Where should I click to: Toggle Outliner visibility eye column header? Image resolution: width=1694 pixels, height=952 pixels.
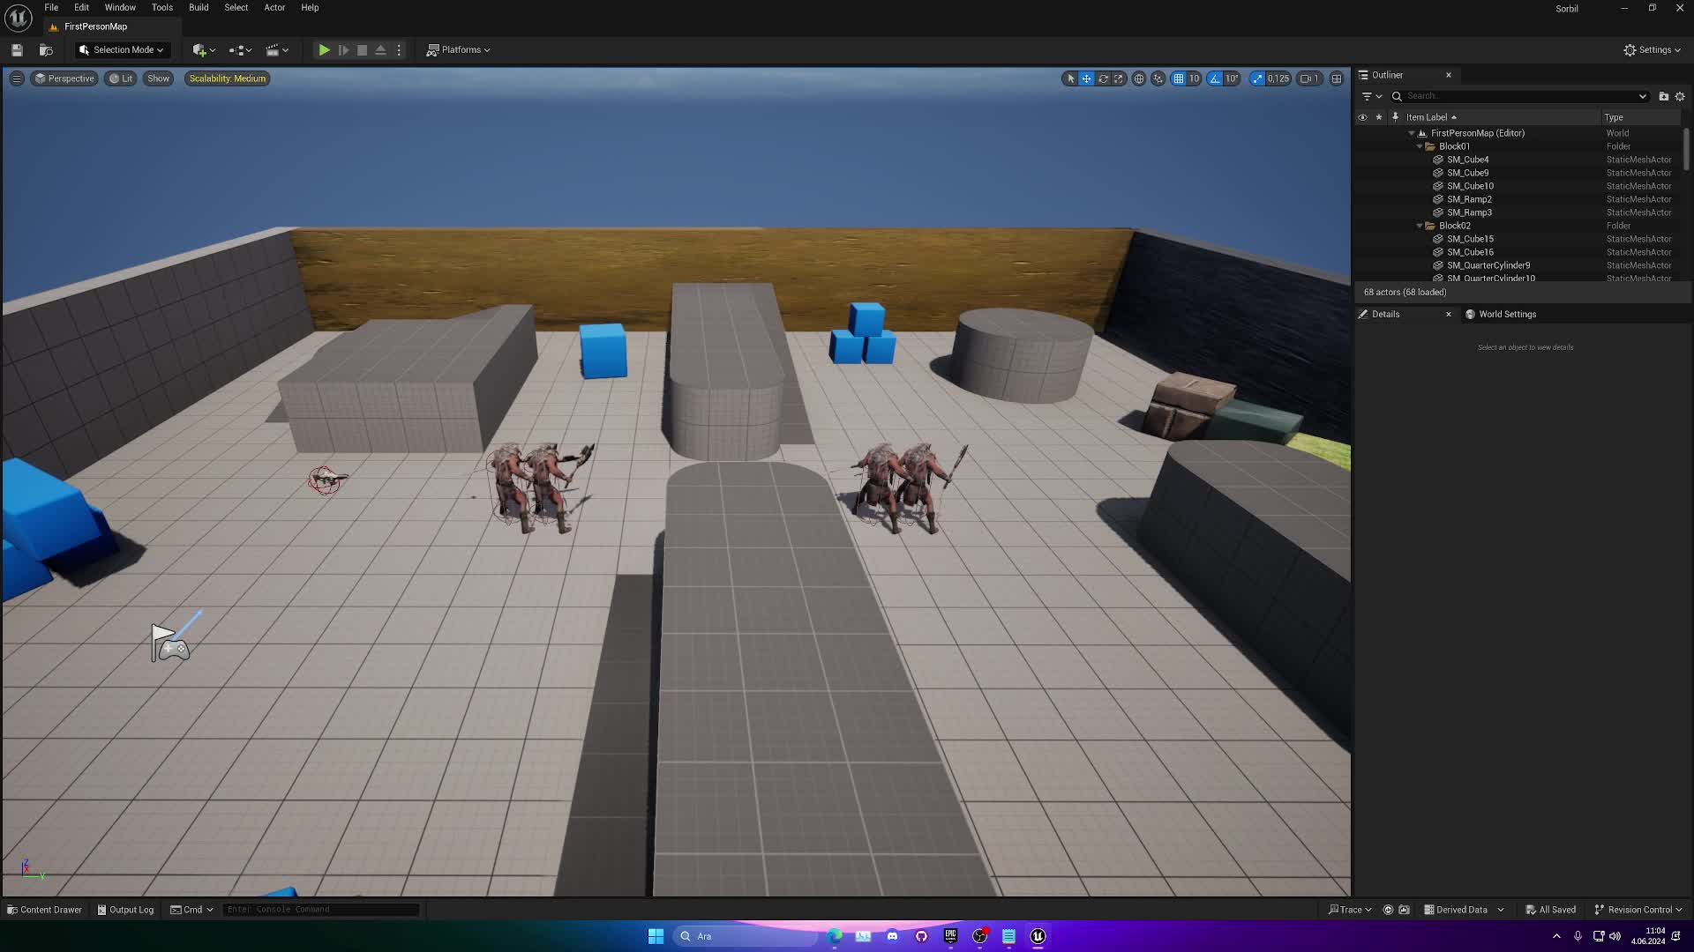pos(1363,117)
